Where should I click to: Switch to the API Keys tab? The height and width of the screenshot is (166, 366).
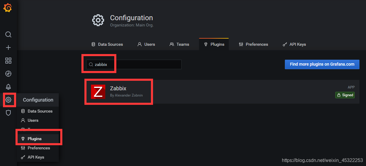pyautogui.click(x=294, y=44)
